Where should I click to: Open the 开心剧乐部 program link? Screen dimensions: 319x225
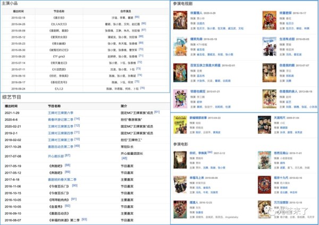(x=56, y=156)
